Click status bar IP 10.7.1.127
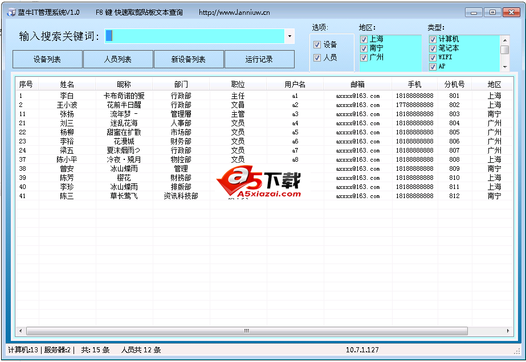526x362 pixels. coord(362,350)
